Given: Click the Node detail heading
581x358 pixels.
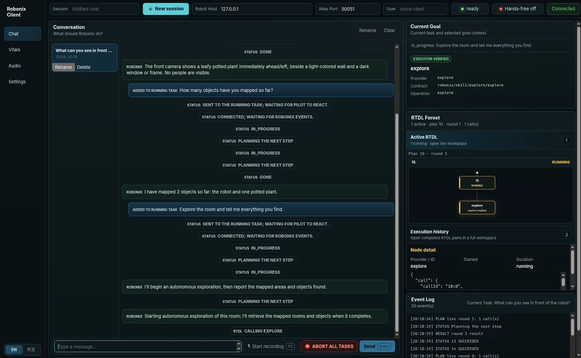Looking at the screenshot, I should tap(423, 250).
